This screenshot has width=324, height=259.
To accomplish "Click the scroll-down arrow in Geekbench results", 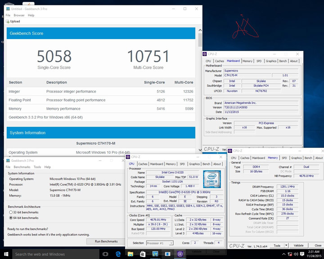I will (x=200, y=150).
